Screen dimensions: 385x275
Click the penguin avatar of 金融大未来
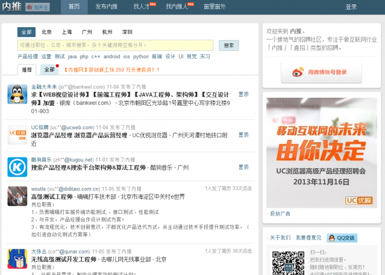click(x=17, y=94)
